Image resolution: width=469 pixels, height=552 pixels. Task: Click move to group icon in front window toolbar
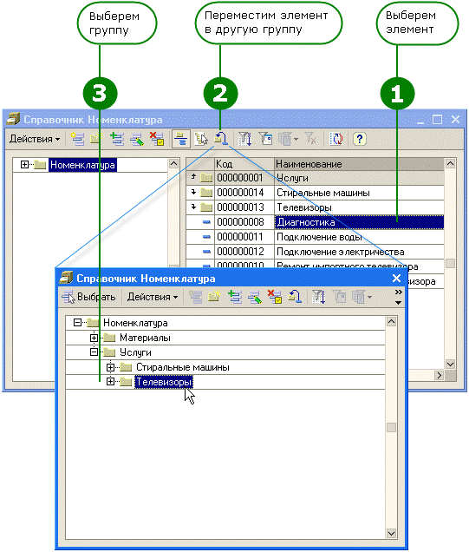coord(294,297)
